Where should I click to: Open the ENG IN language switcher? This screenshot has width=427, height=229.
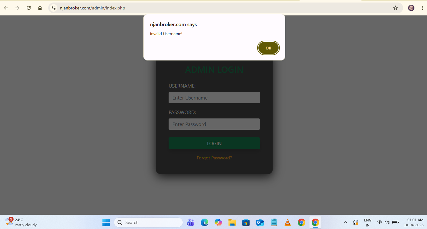[367, 222]
